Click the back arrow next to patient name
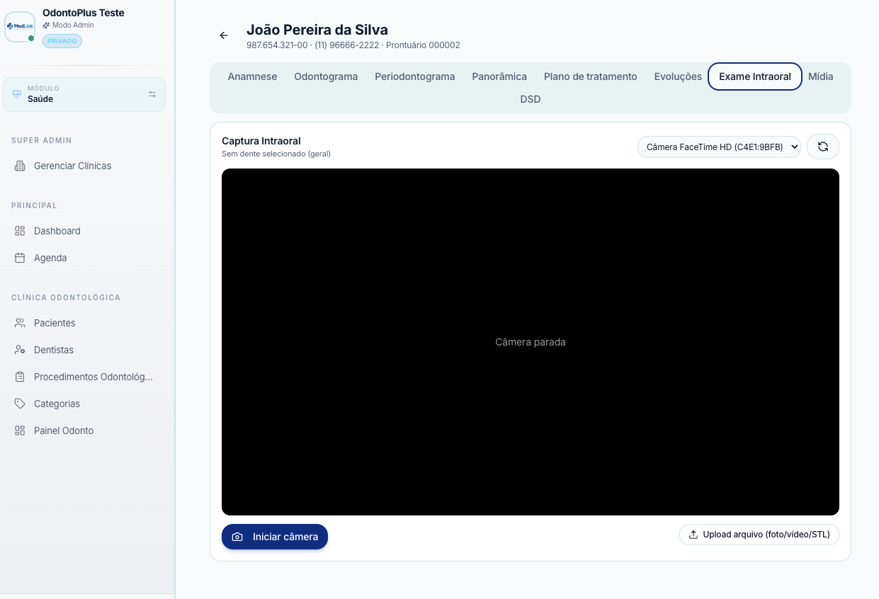The width and height of the screenshot is (879, 599). pyautogui.click(x=224, y=35)
